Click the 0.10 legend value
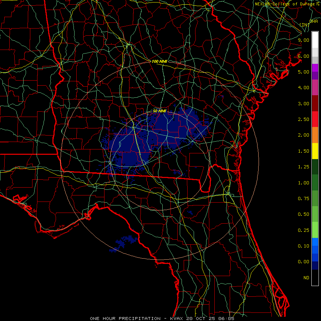The width and height of the screenshot is (321, 321). click(304, 246)
